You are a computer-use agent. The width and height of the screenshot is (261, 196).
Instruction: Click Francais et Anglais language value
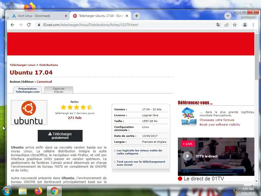click(x=154, y=142)
